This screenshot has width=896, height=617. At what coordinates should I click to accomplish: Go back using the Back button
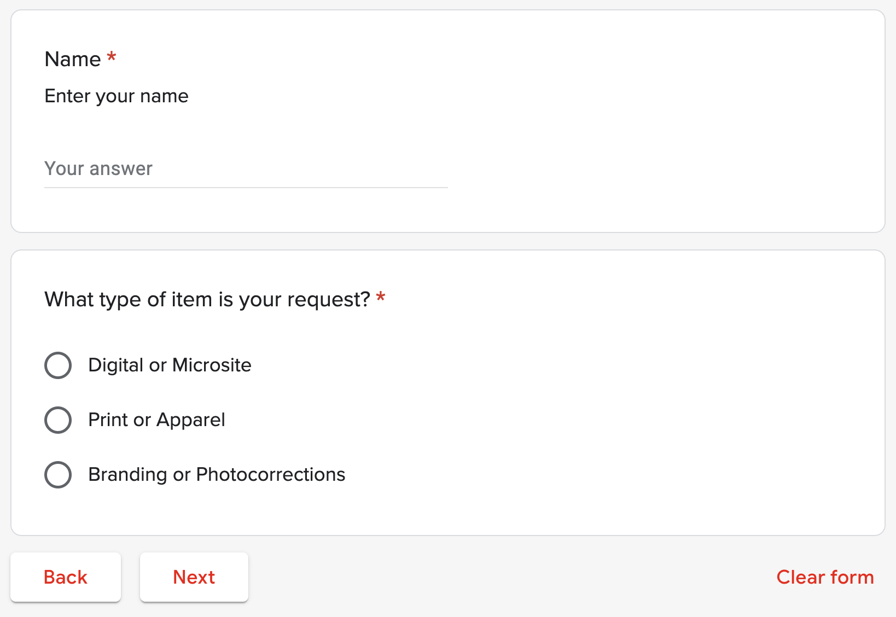[66, 577]
